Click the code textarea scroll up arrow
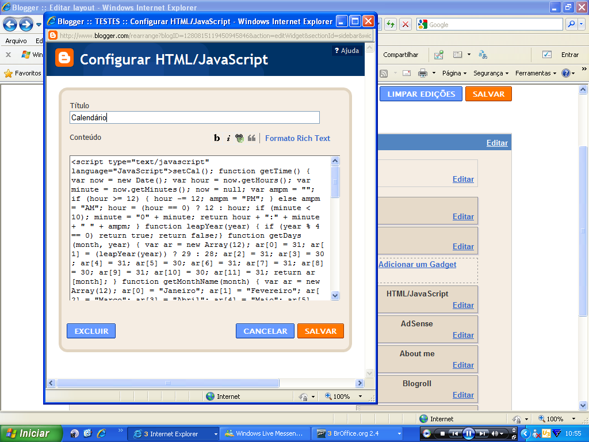This screenshot has width=589, height=442. [335, 161]
